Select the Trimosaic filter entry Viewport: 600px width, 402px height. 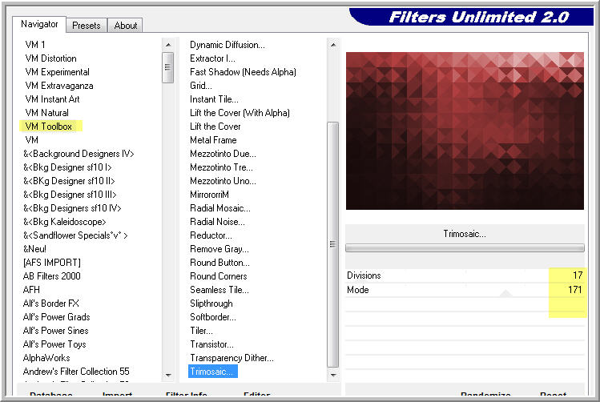pos(212,372)
